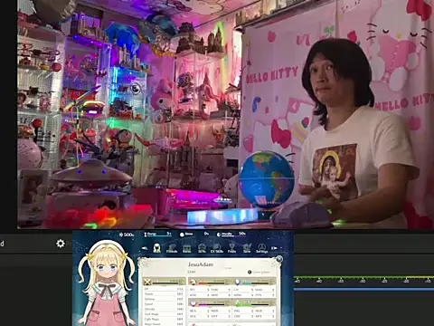The image size is (434, 326).
Task: Click the teal-bar attribute category header
Action: tap(254, 282)
